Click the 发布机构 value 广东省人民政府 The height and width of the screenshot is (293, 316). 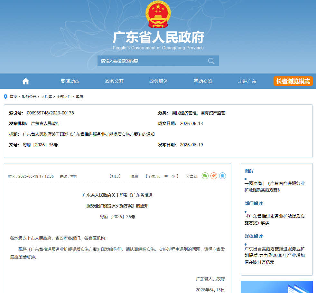coord(45,123)
